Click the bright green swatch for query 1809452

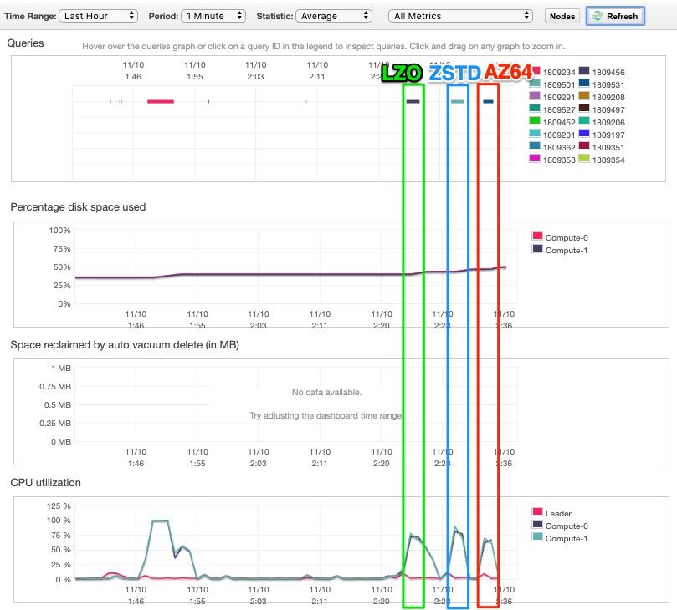tap(536, 121)
